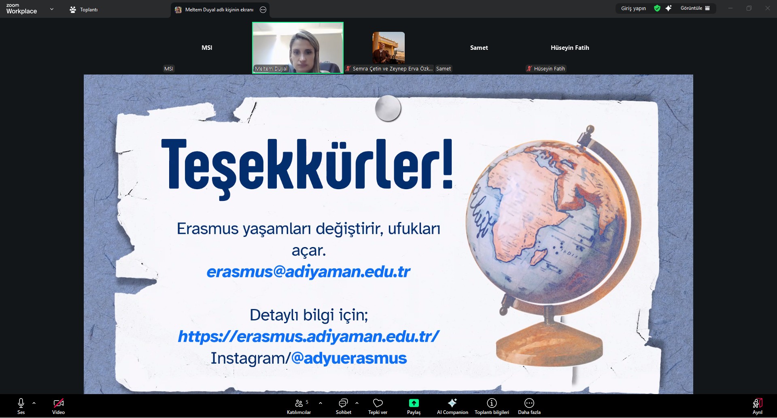This screenshot has height=418, width=777.
Task: Open Toplantı bilgileri meeting info
Action: [492, 406]
